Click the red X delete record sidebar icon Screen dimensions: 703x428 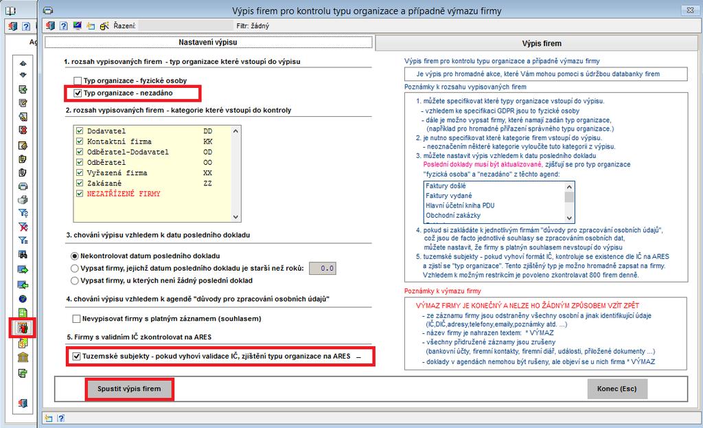click(x=23, y=130)
